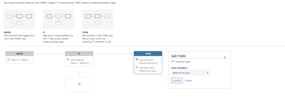The image size is (285, 104).
Task: Close the Edit THEN panel
Action: (225, 57)
